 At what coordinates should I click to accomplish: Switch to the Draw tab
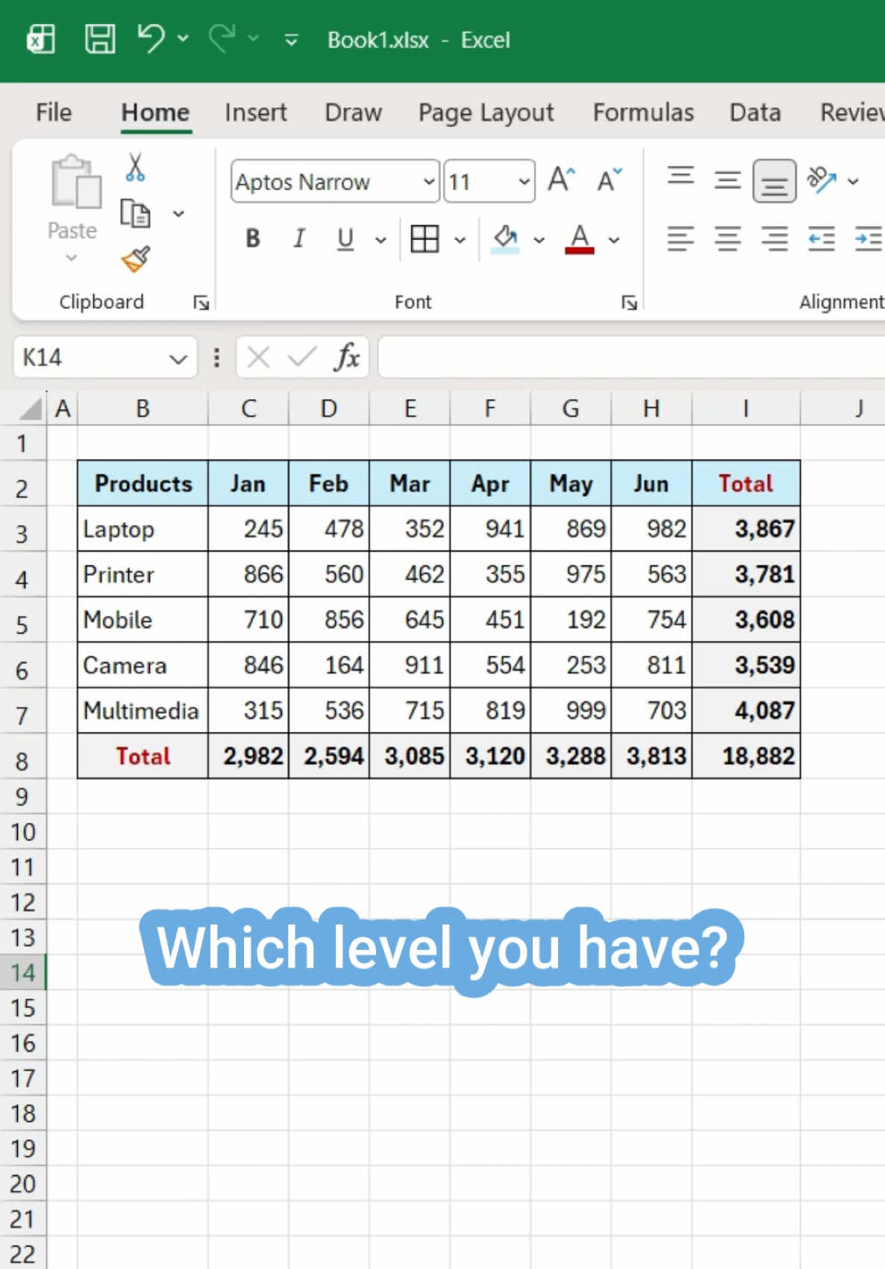coord(353,112)
